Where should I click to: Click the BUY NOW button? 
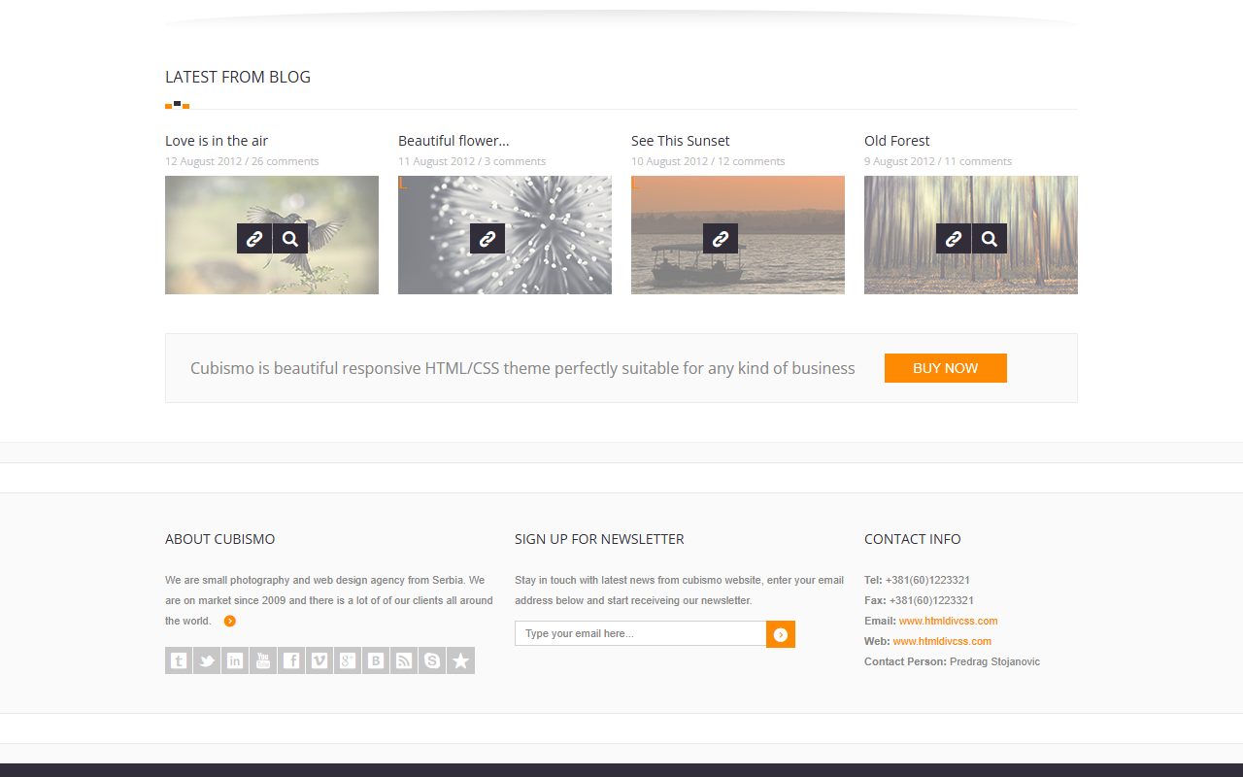(x=946, y=368)
